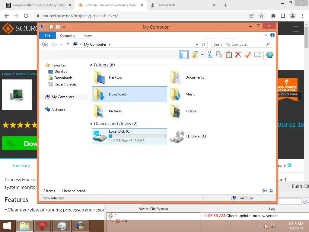The width and height of the screenshot is (309, 232).
Task: Collapse the Folders (6) group
Action: 91,65
